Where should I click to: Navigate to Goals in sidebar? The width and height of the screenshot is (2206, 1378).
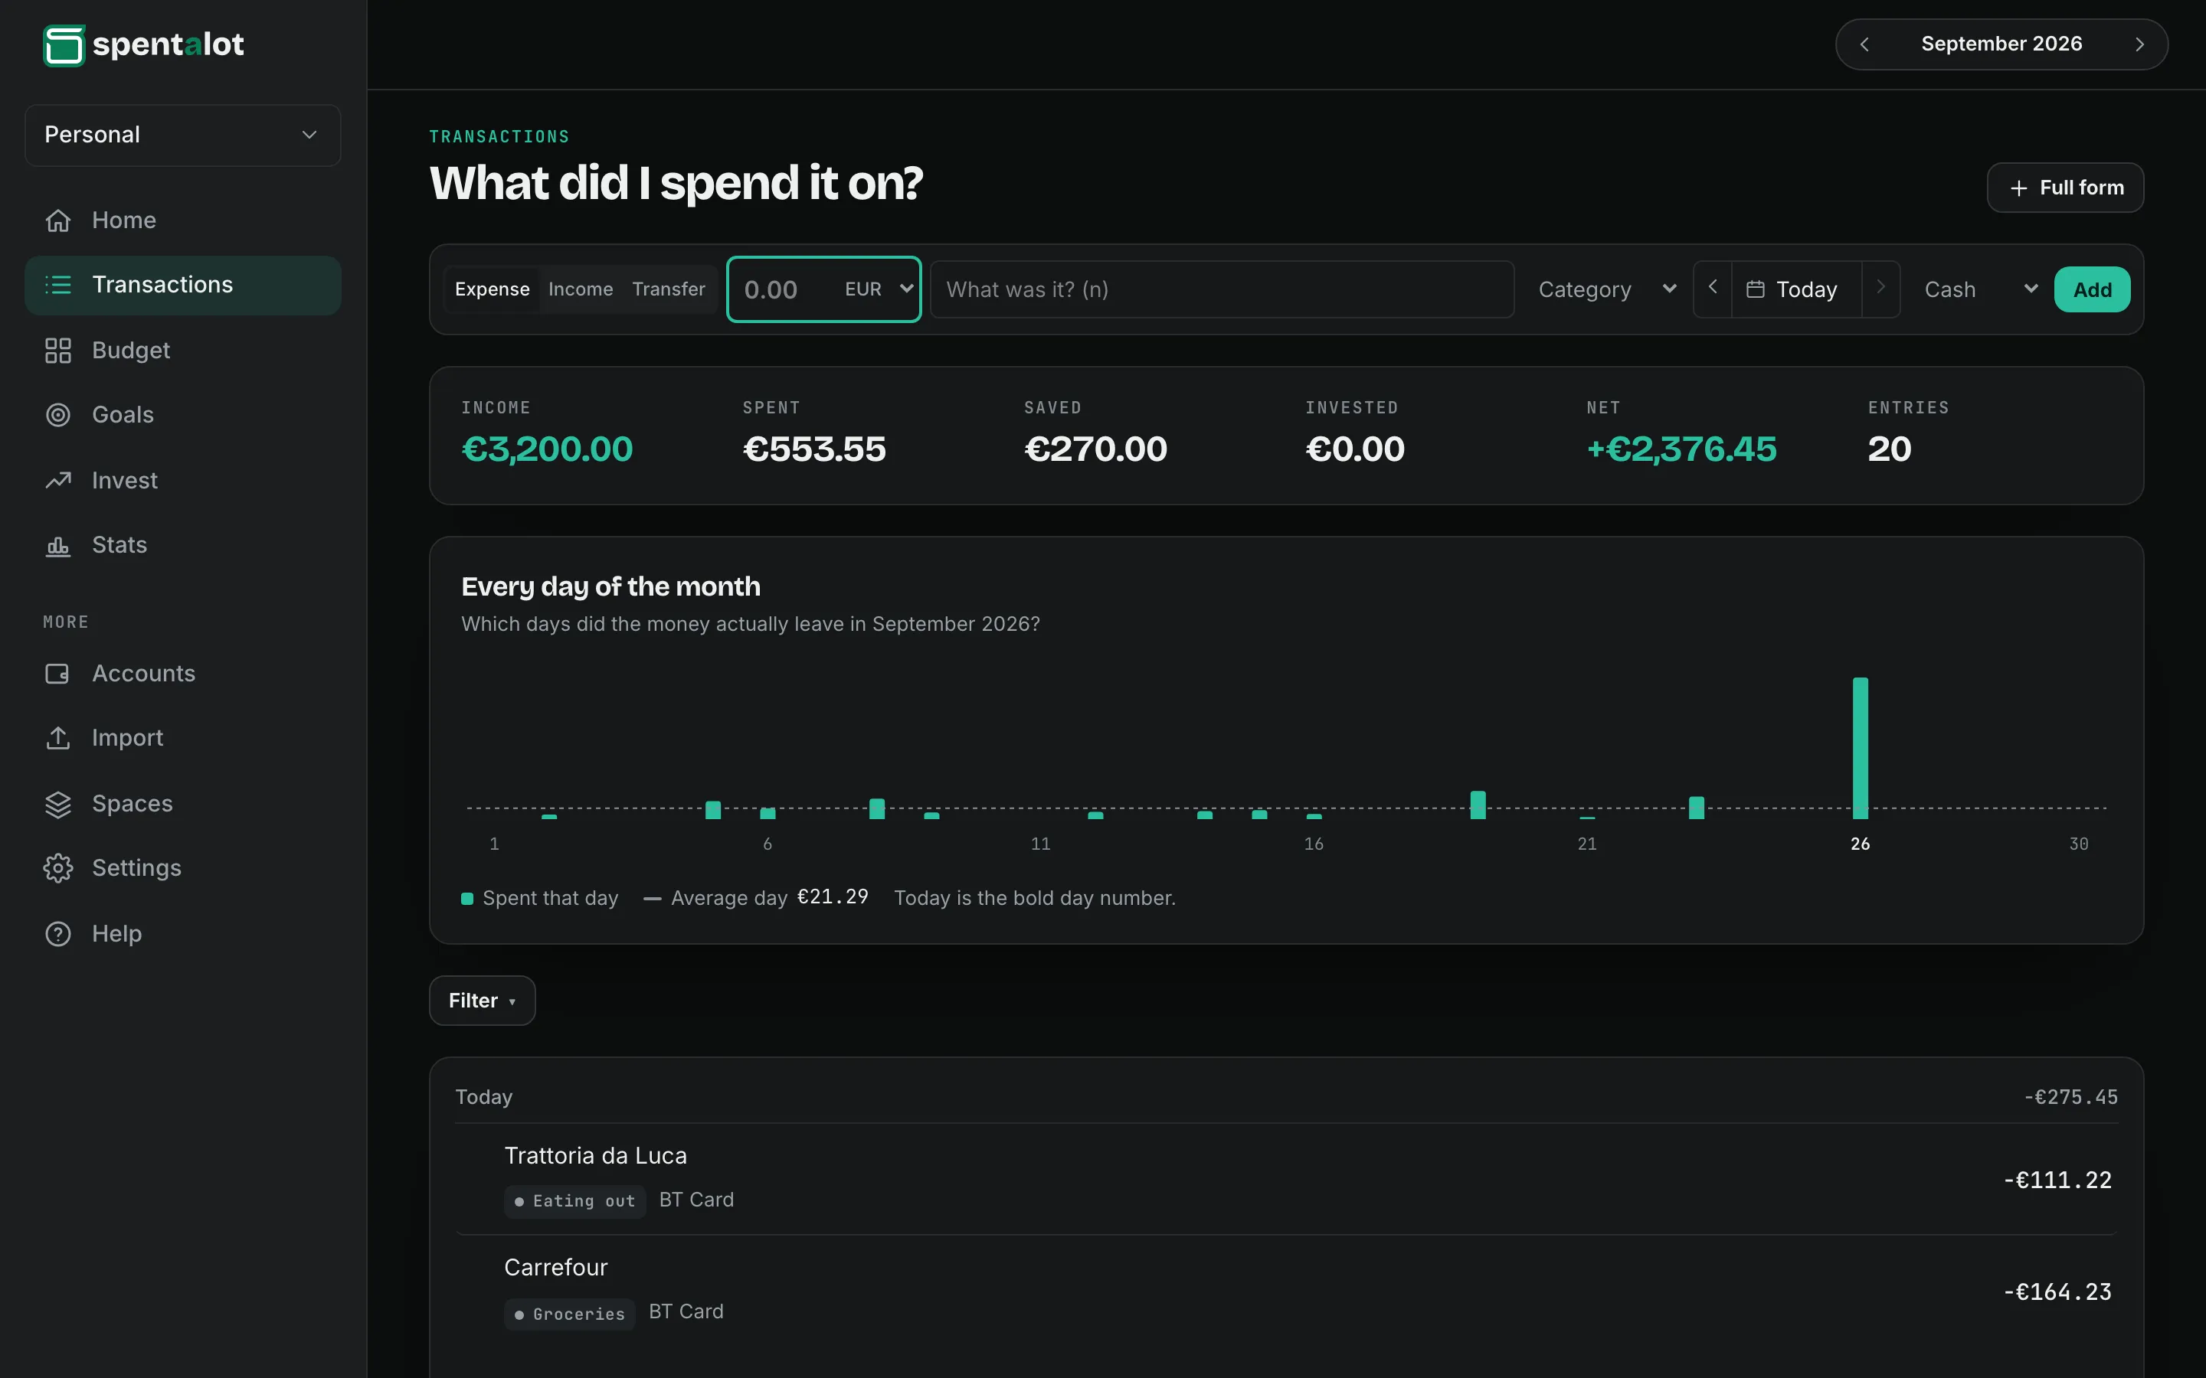(183, 415)
